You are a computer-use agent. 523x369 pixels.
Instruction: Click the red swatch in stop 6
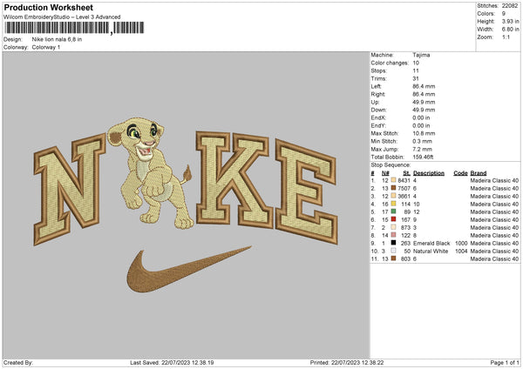394,219
